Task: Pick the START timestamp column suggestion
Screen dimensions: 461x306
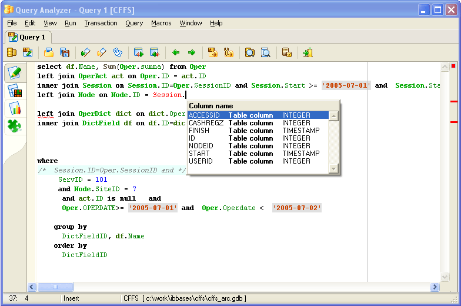Action: [199, 154]
